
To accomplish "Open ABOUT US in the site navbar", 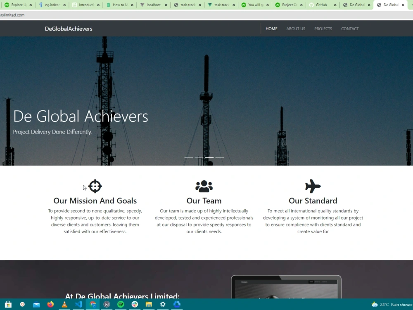I will coord(296,29).
